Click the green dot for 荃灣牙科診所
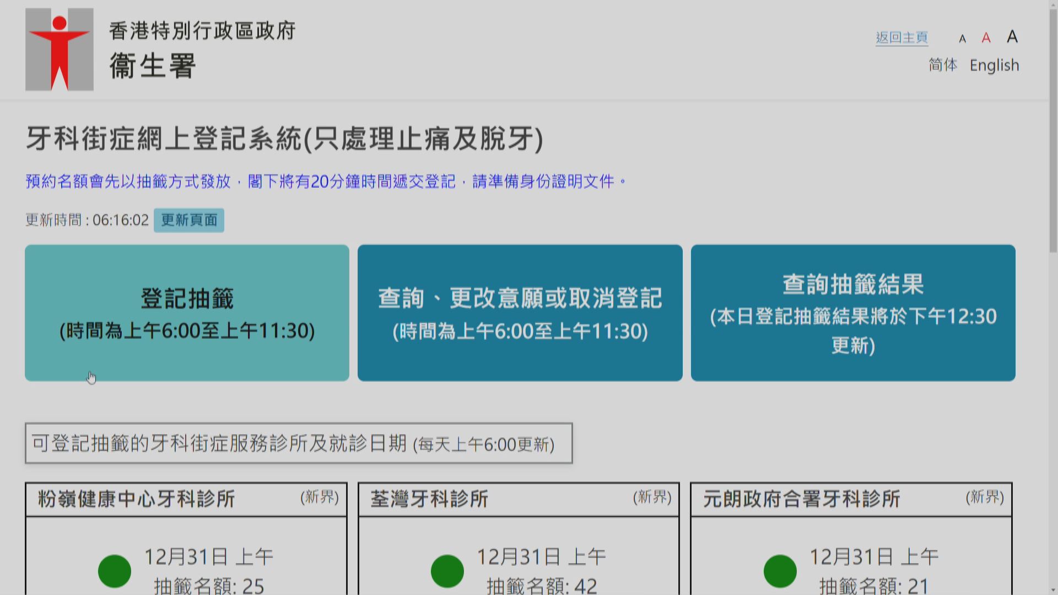The image size is (1058, 595). 447,571
